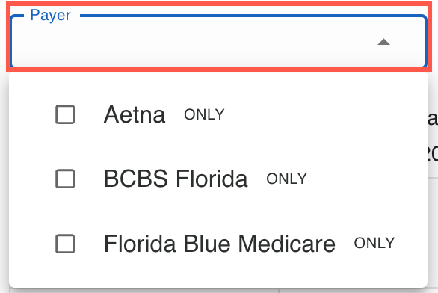Click inside the empty Payer select field
Screen dimensions: 438x293
[x=193, y=42]
